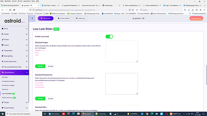Open Photoshop from the taskbar

click(x=74, y=114)
